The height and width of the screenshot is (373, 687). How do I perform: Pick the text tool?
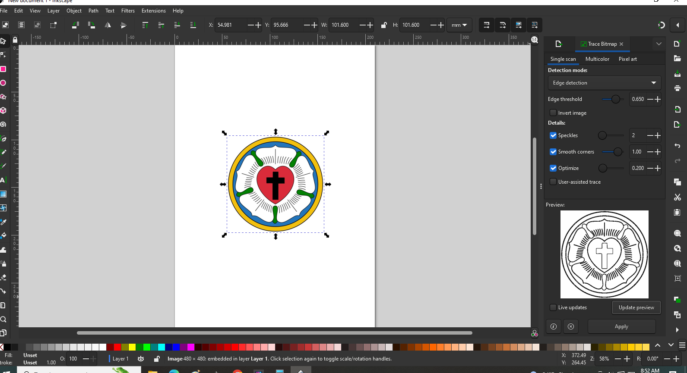(3, 180)
